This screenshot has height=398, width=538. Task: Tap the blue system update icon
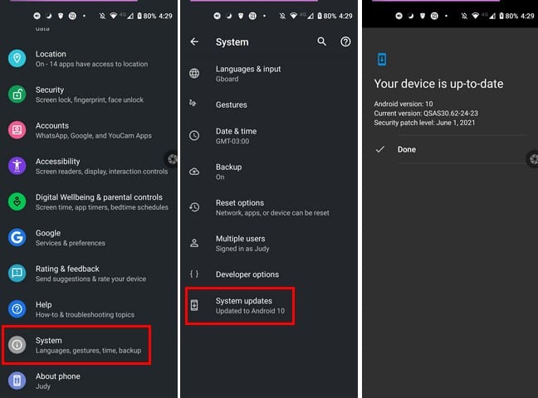pyautogui.click(x=382, y=59)
